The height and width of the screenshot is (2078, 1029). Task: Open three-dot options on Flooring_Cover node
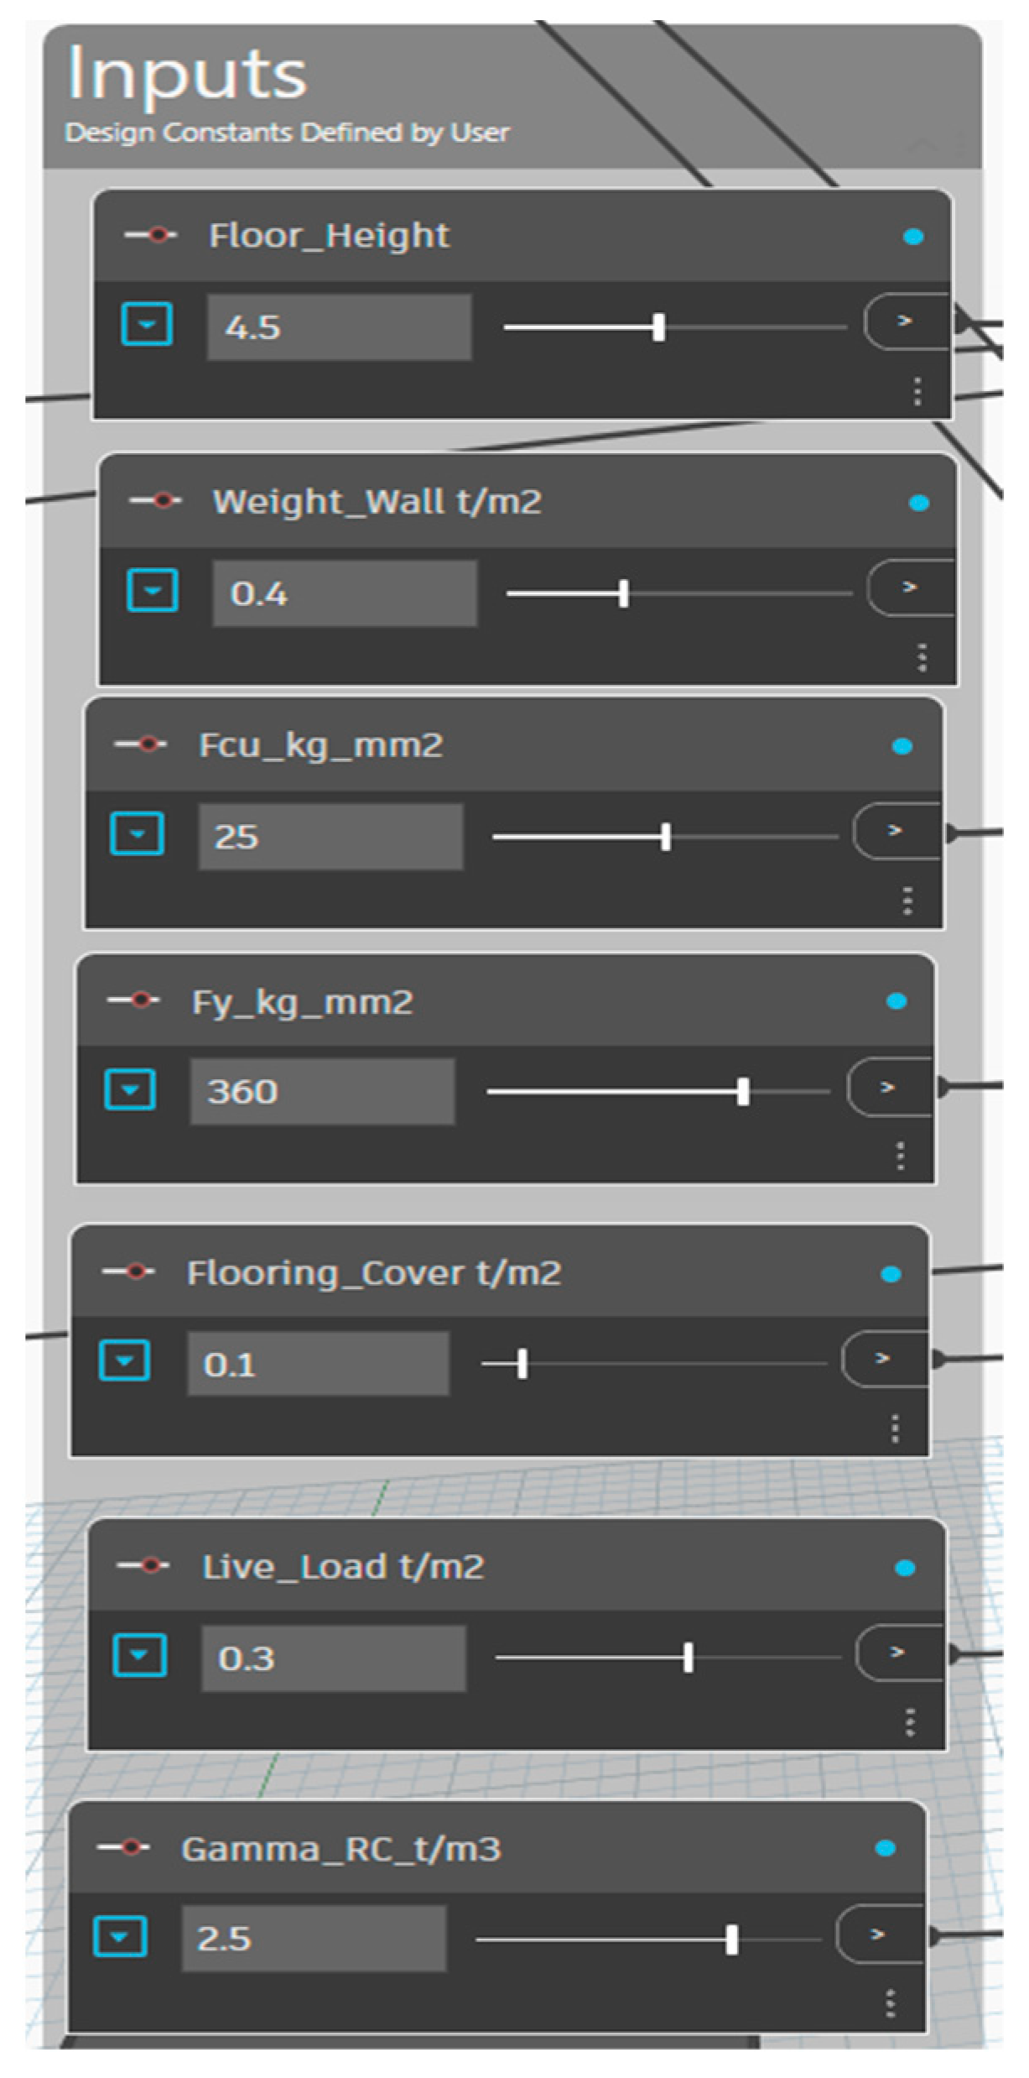point(895,1428)
